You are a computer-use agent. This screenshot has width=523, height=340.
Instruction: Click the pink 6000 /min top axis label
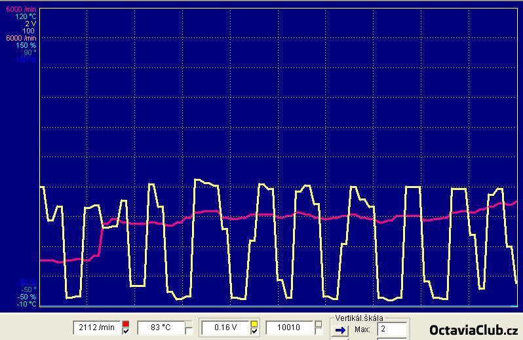pos(21,10)
